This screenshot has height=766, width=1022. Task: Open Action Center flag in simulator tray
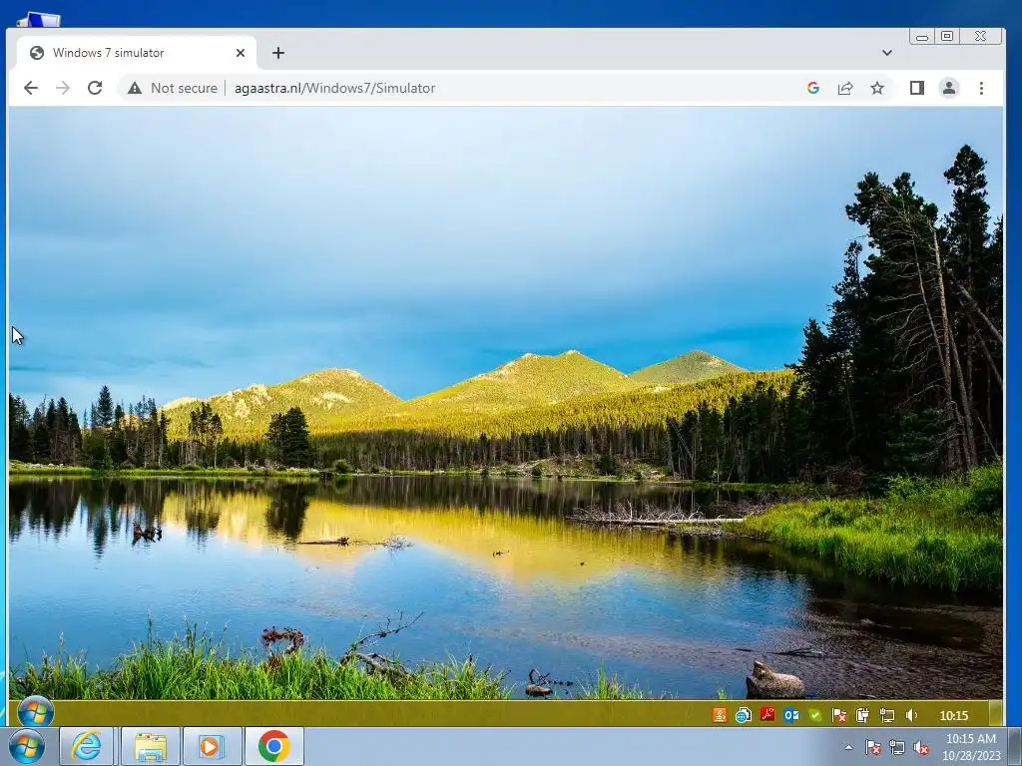838,715
